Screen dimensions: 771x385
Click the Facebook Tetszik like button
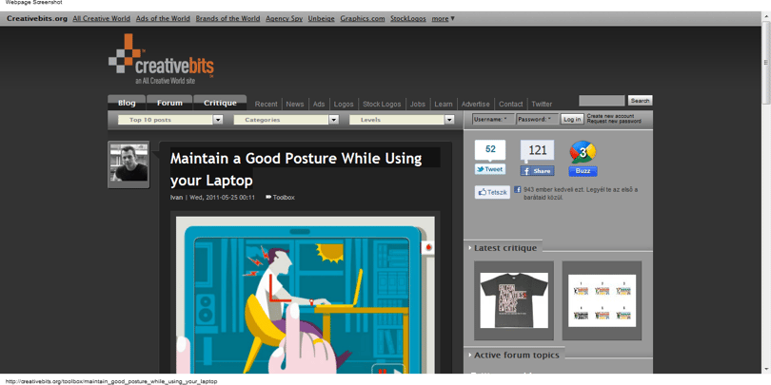click(492, 192)
